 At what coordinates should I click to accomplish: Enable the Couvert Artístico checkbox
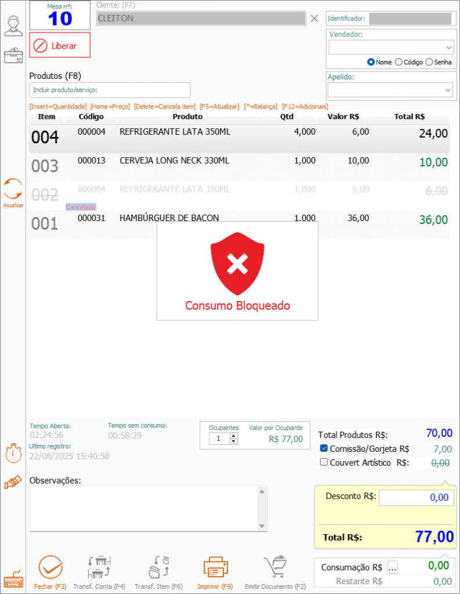[x=324, y=462]
